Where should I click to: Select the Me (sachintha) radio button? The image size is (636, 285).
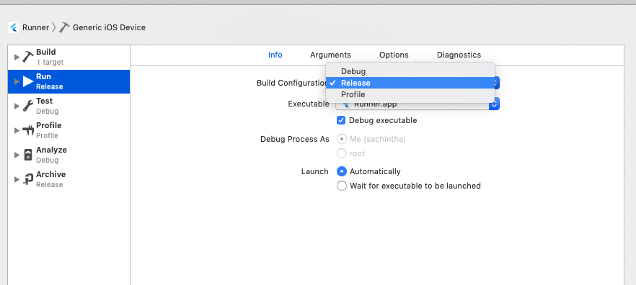point(342,140)
